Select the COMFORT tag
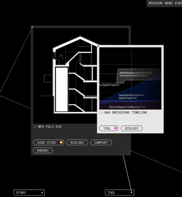 101,143
